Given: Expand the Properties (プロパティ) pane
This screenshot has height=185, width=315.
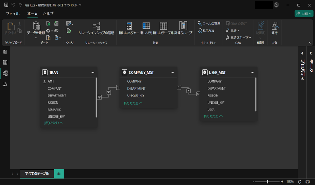Looking at the screenshot, I should (x=301, y=53).
